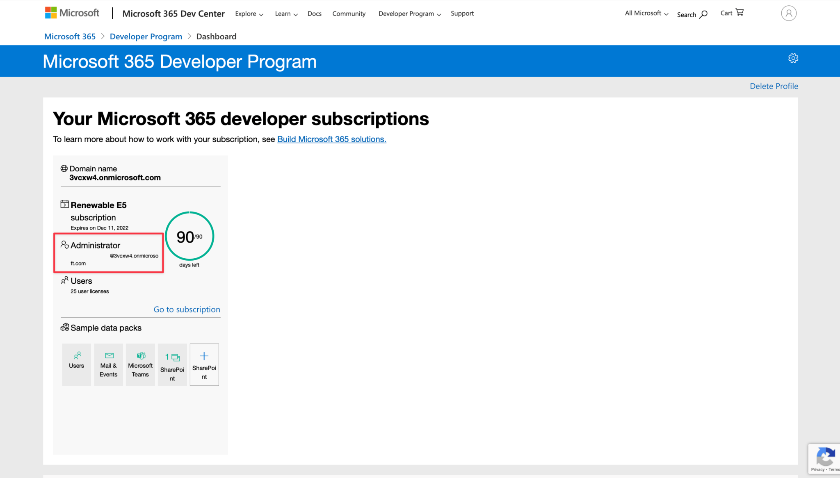Open the Community menu item
Image resolution: width=840 pixels, height=478 pixels.
pos(349,14)
